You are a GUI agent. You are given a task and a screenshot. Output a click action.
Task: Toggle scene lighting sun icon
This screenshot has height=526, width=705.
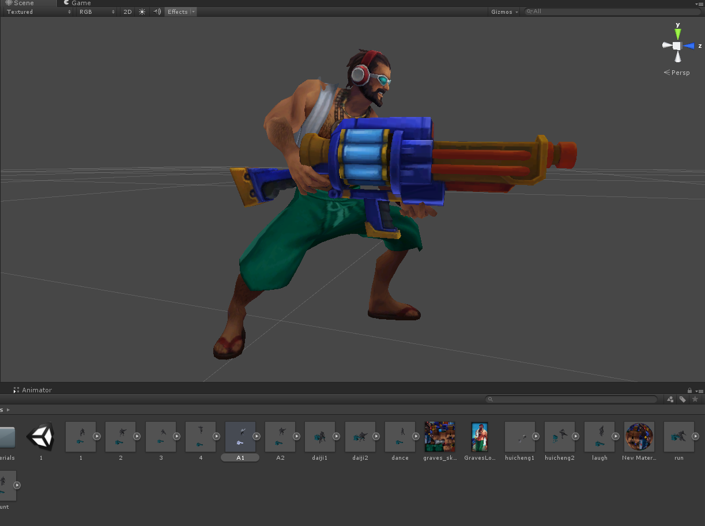(142, 12)
